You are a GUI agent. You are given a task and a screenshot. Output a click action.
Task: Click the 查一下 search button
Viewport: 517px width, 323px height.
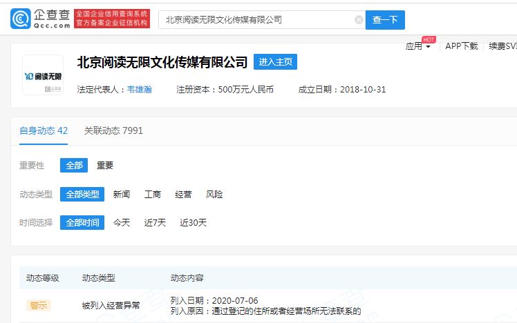click(385, 20)
